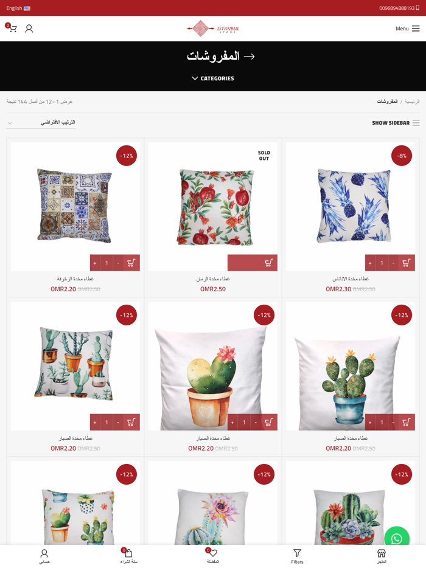Viewport: 426px width, 568px height.
Task: Decrease quantity of pineapple cushion cover
Action: tap(393, 263)
